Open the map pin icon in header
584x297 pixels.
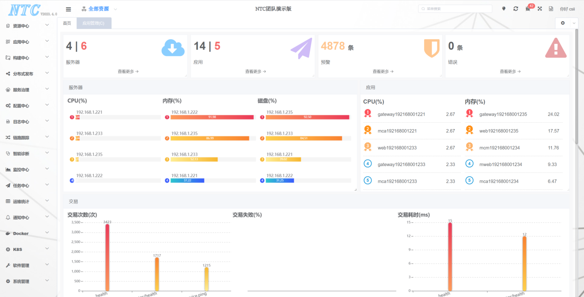pyautogui.click(x=503, y=9)
